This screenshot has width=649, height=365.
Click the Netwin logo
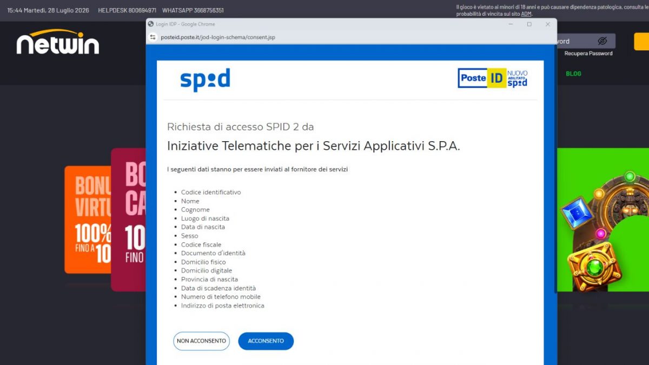(x=58, y=42)
